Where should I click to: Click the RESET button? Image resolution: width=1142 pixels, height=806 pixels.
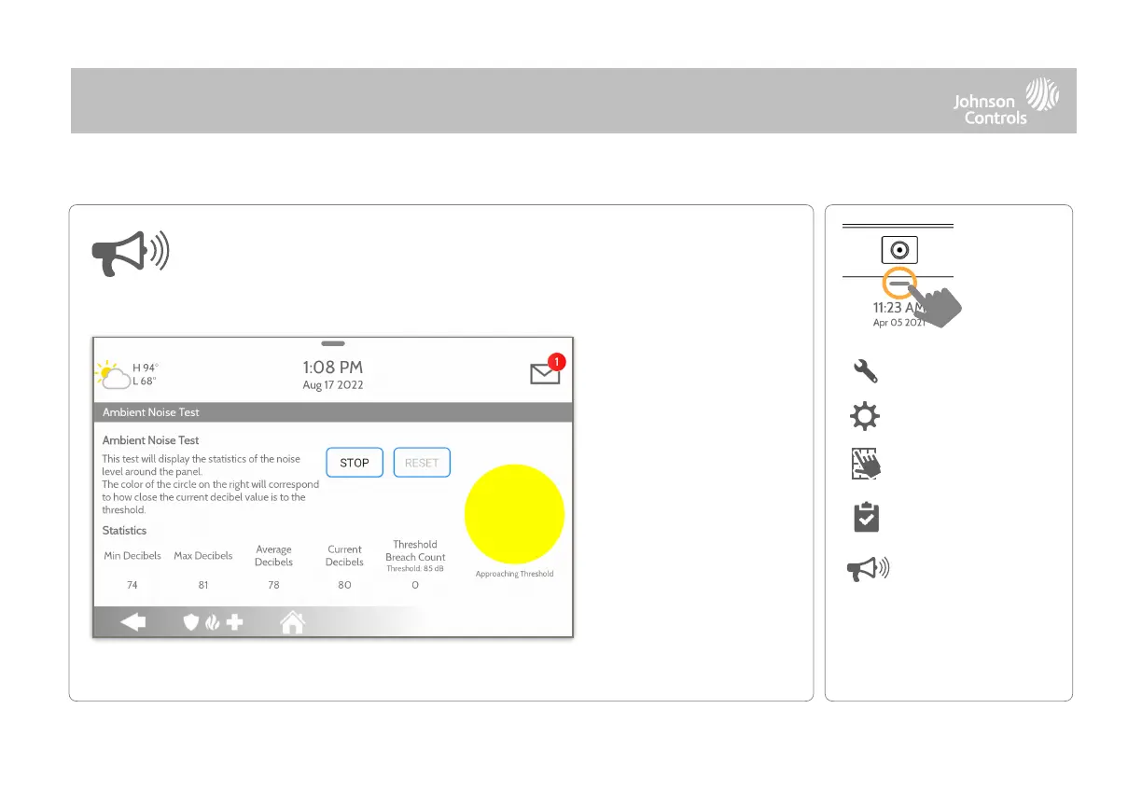[x=422, y=463]
